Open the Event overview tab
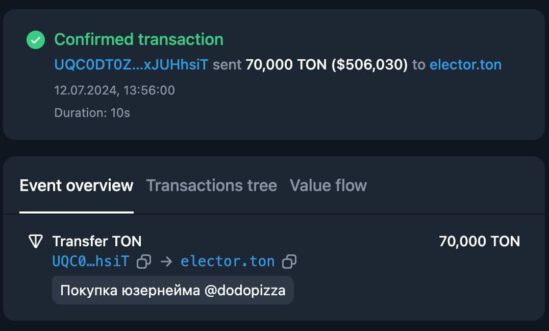 (x=77, y=185)
